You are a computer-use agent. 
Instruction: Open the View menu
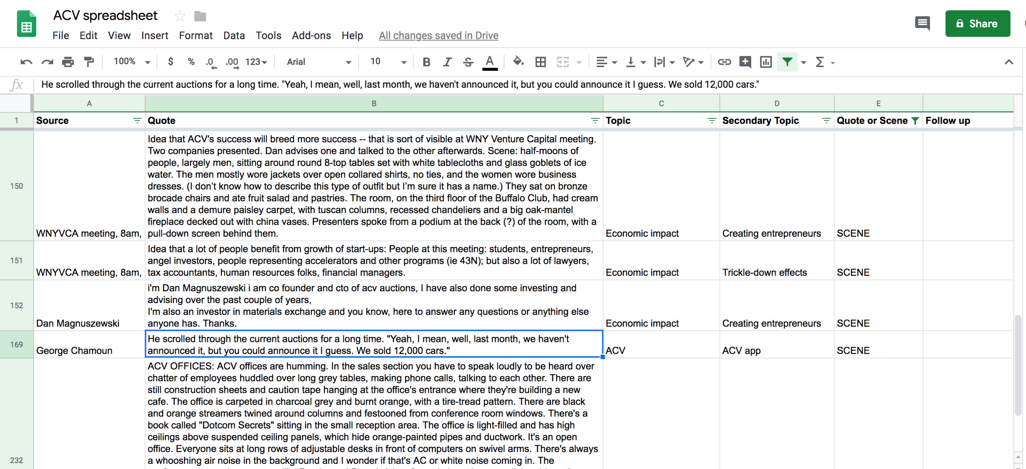(x=119, y=36)
